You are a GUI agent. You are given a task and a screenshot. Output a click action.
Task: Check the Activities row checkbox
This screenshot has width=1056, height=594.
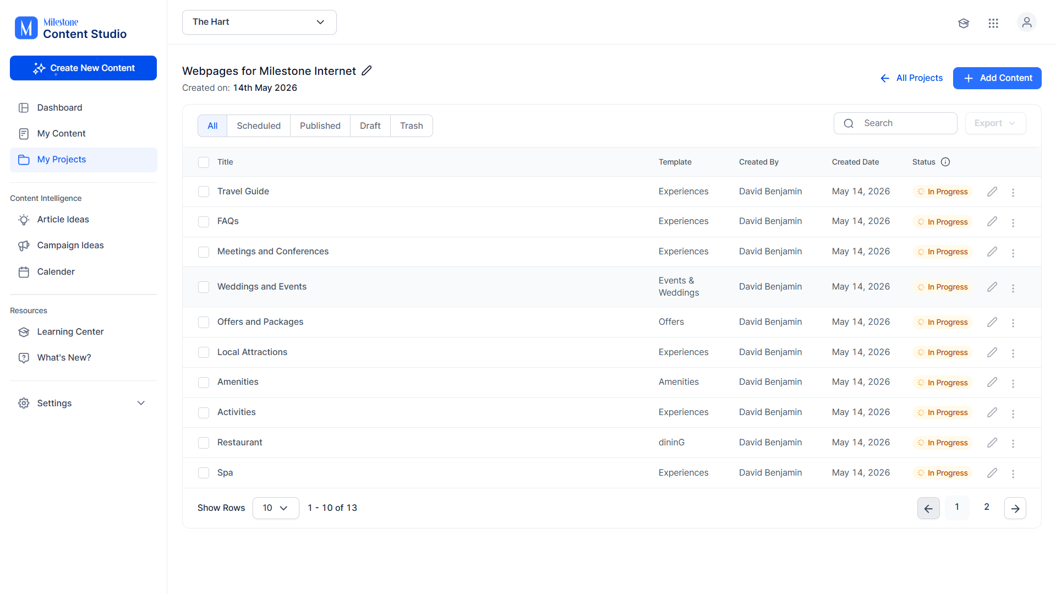[x=204, y=412]
